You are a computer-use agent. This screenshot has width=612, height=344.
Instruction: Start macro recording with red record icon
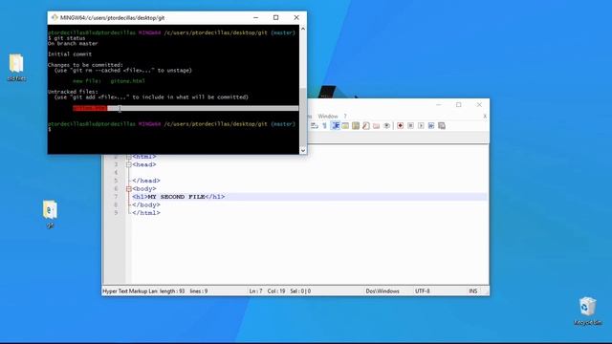click(400, 125)
